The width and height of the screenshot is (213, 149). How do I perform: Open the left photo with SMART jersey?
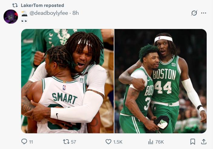click(67, 81)
